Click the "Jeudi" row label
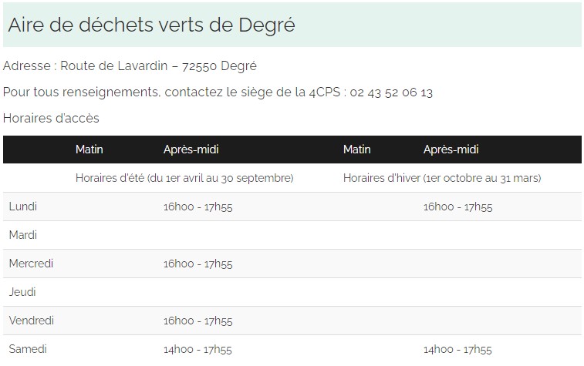The image size is (584, 366). [22, 292]
